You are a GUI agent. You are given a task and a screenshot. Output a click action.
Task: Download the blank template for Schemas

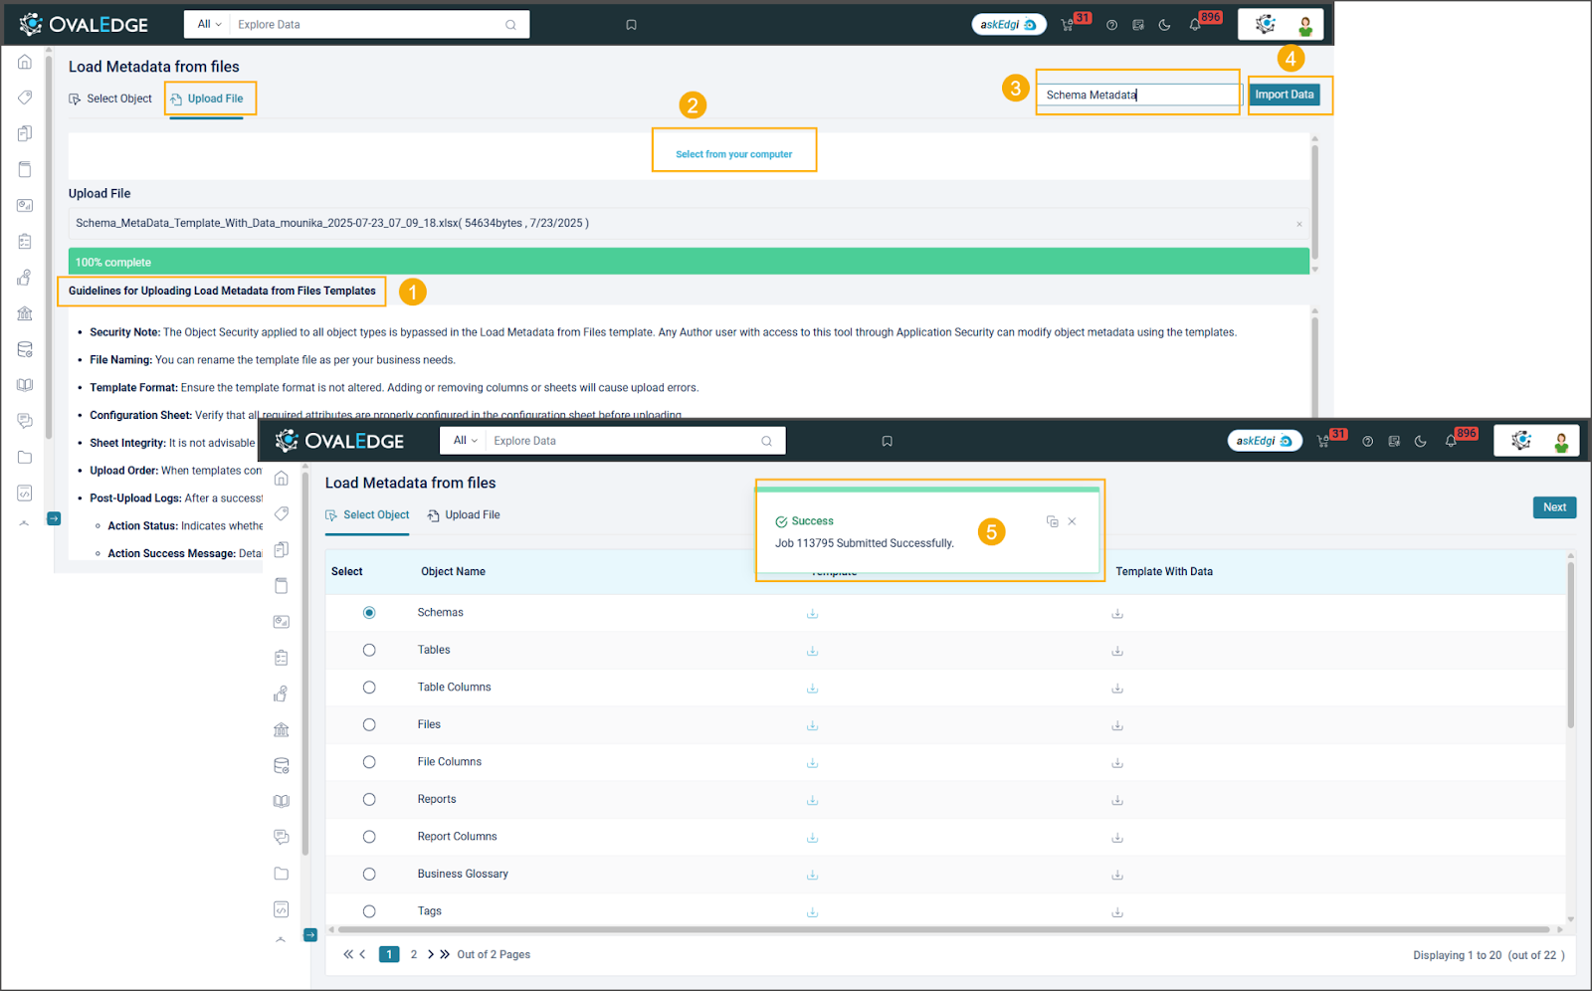pyautogui.click(x=812, y=613)
